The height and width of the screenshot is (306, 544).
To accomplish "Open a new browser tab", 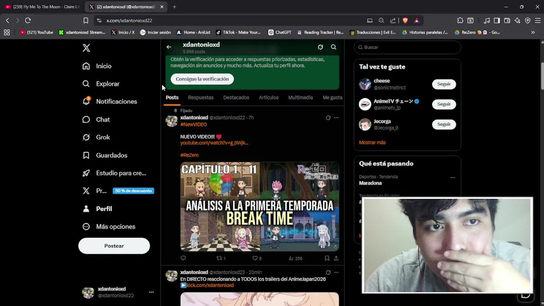I will pyautogui.click(x=174, y=7).
